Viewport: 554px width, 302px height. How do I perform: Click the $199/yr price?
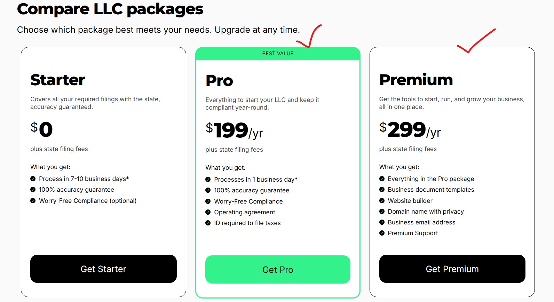click(234, 131)
